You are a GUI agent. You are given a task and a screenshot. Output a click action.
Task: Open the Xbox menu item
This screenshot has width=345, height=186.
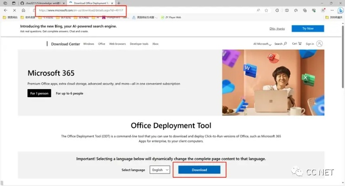pos(155,44)
